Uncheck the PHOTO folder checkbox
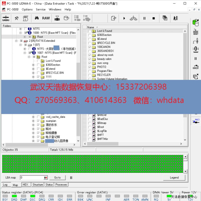Viewport: 201px width, 201px height. (x=90, y=67)
